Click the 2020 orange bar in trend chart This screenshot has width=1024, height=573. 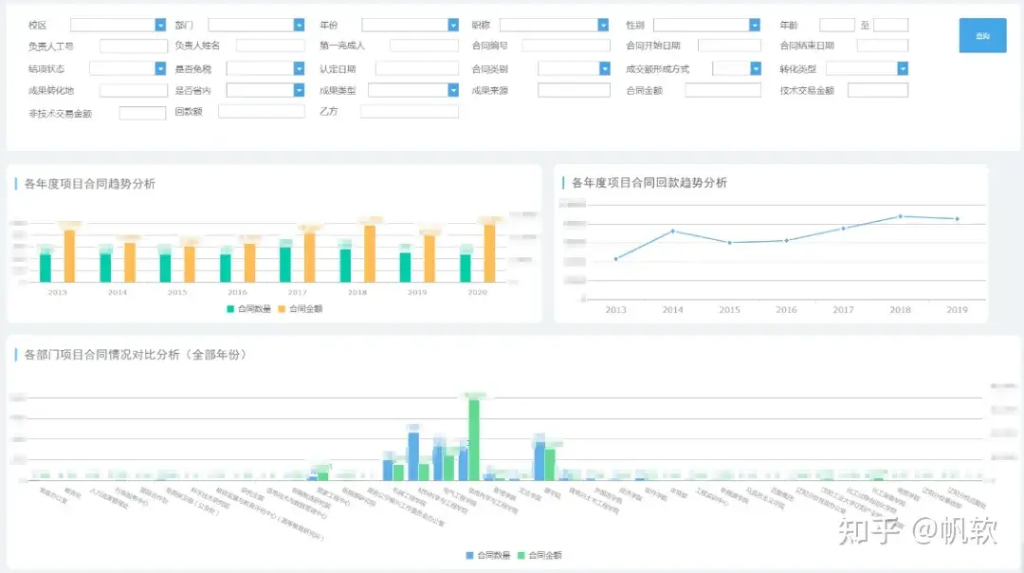(489, 253)
